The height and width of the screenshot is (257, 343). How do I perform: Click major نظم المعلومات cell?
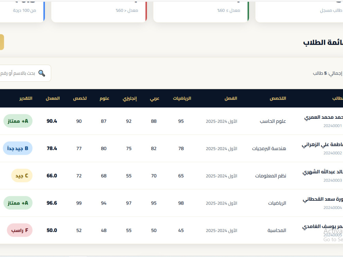pyautogui.click(x=271, y=176)
